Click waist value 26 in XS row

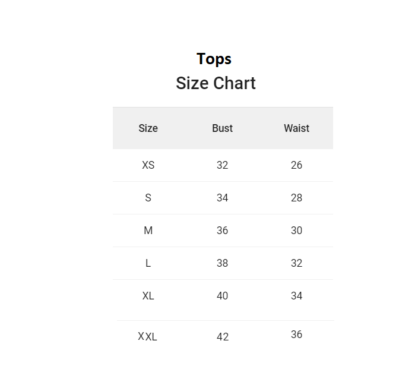coord(296,165)
